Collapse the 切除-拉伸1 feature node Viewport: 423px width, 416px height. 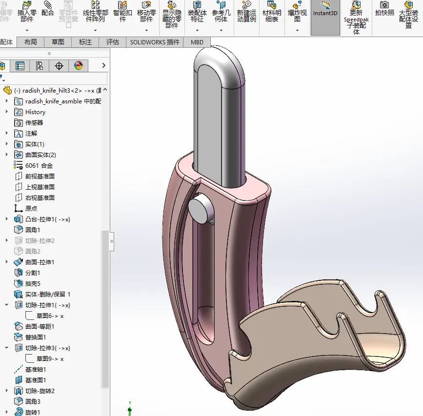[x=7, y=305]
